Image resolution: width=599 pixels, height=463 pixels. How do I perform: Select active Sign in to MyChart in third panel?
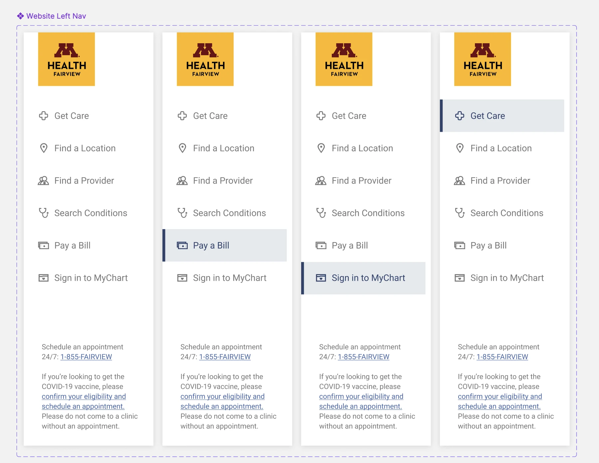[x=363, y=278]
